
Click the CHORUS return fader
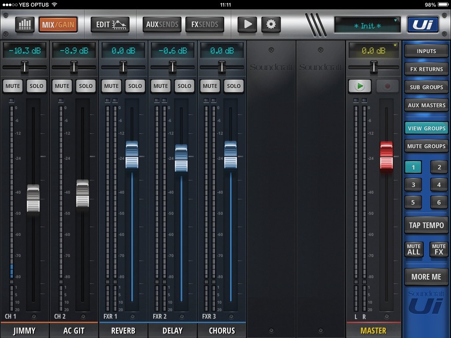(x=231, y=155)
